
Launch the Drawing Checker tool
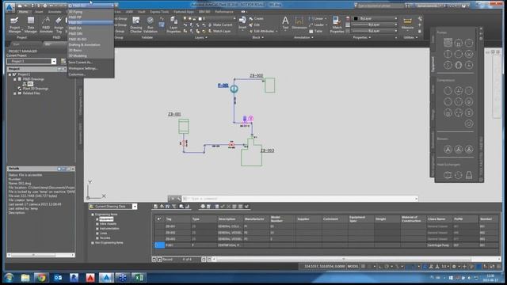tap(136, 25)
